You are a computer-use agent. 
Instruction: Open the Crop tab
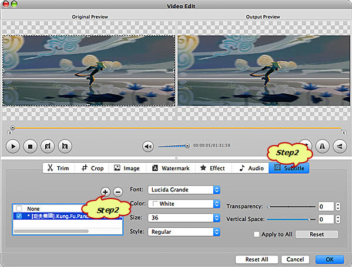point(92,168)
